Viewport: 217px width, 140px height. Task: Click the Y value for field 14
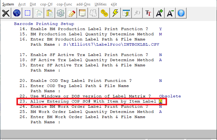[160, 29]
